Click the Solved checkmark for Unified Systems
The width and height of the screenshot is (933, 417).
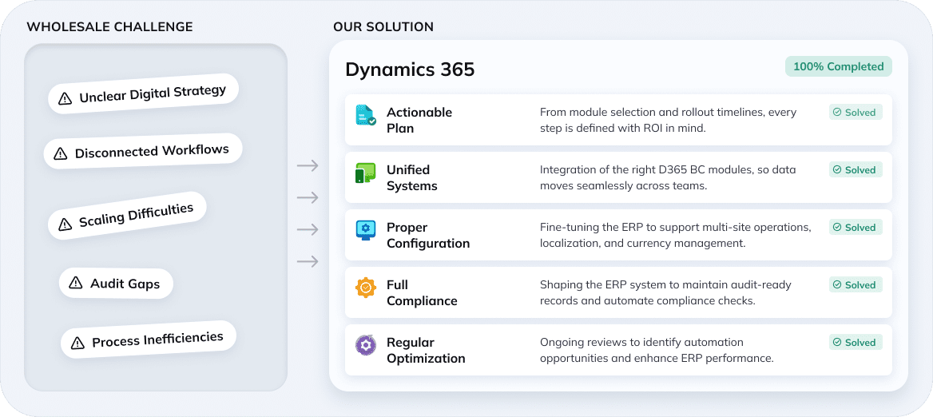tap(837, 170)
